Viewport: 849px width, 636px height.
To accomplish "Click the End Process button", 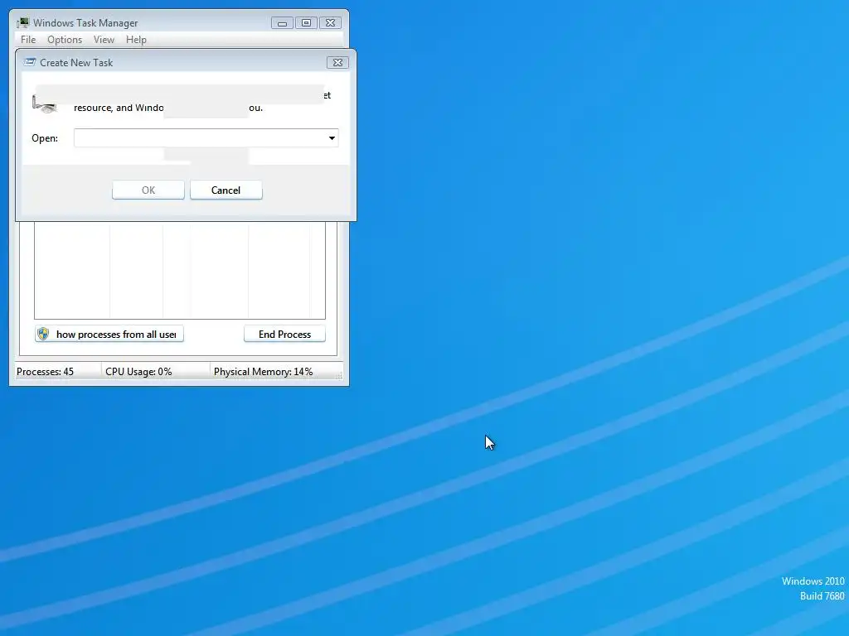I will point(285,335).
